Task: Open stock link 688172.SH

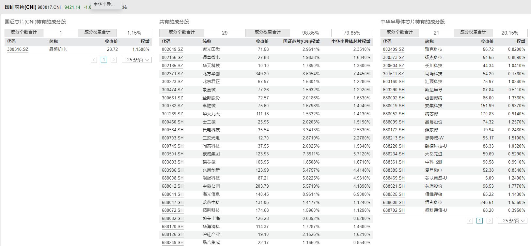Action: (x=394, y=130)
